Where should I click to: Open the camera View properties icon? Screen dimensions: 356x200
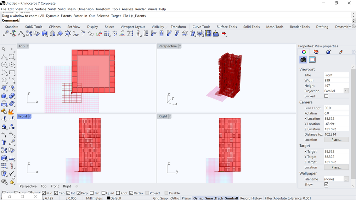[303, 60]
